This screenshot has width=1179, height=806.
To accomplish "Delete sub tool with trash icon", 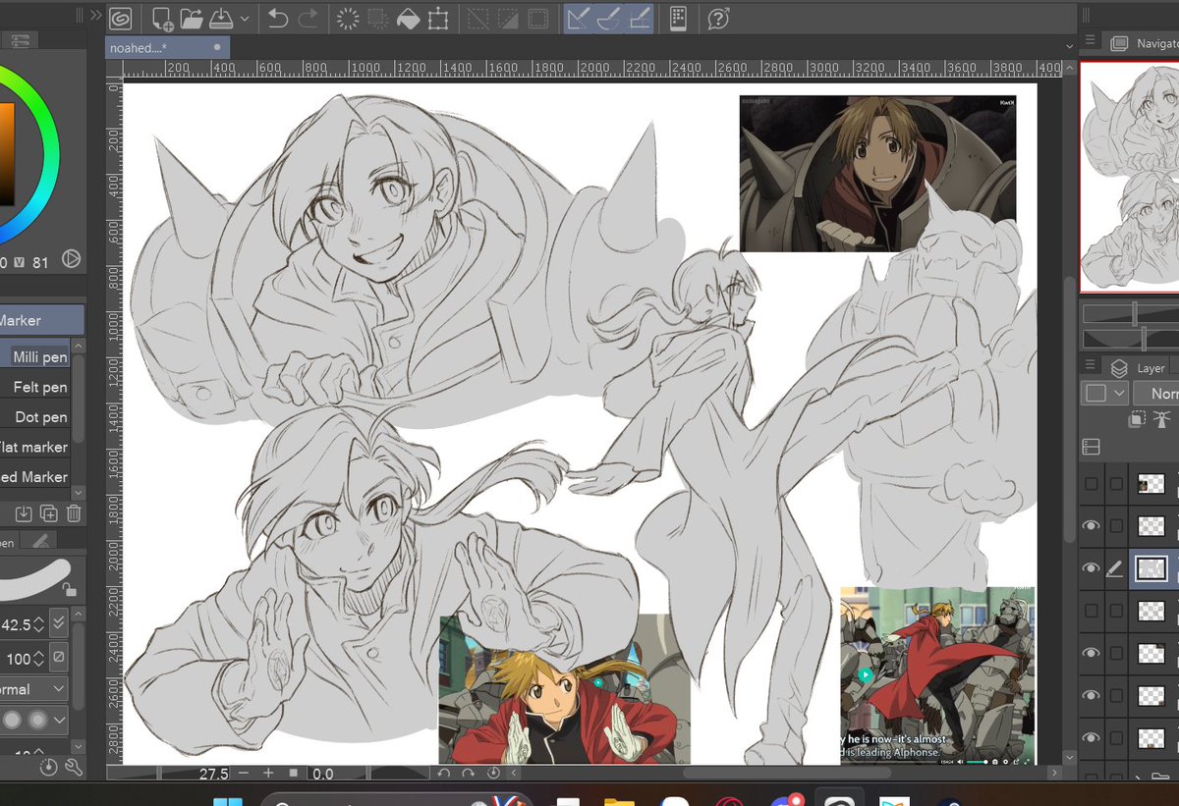I will [73, 513].
